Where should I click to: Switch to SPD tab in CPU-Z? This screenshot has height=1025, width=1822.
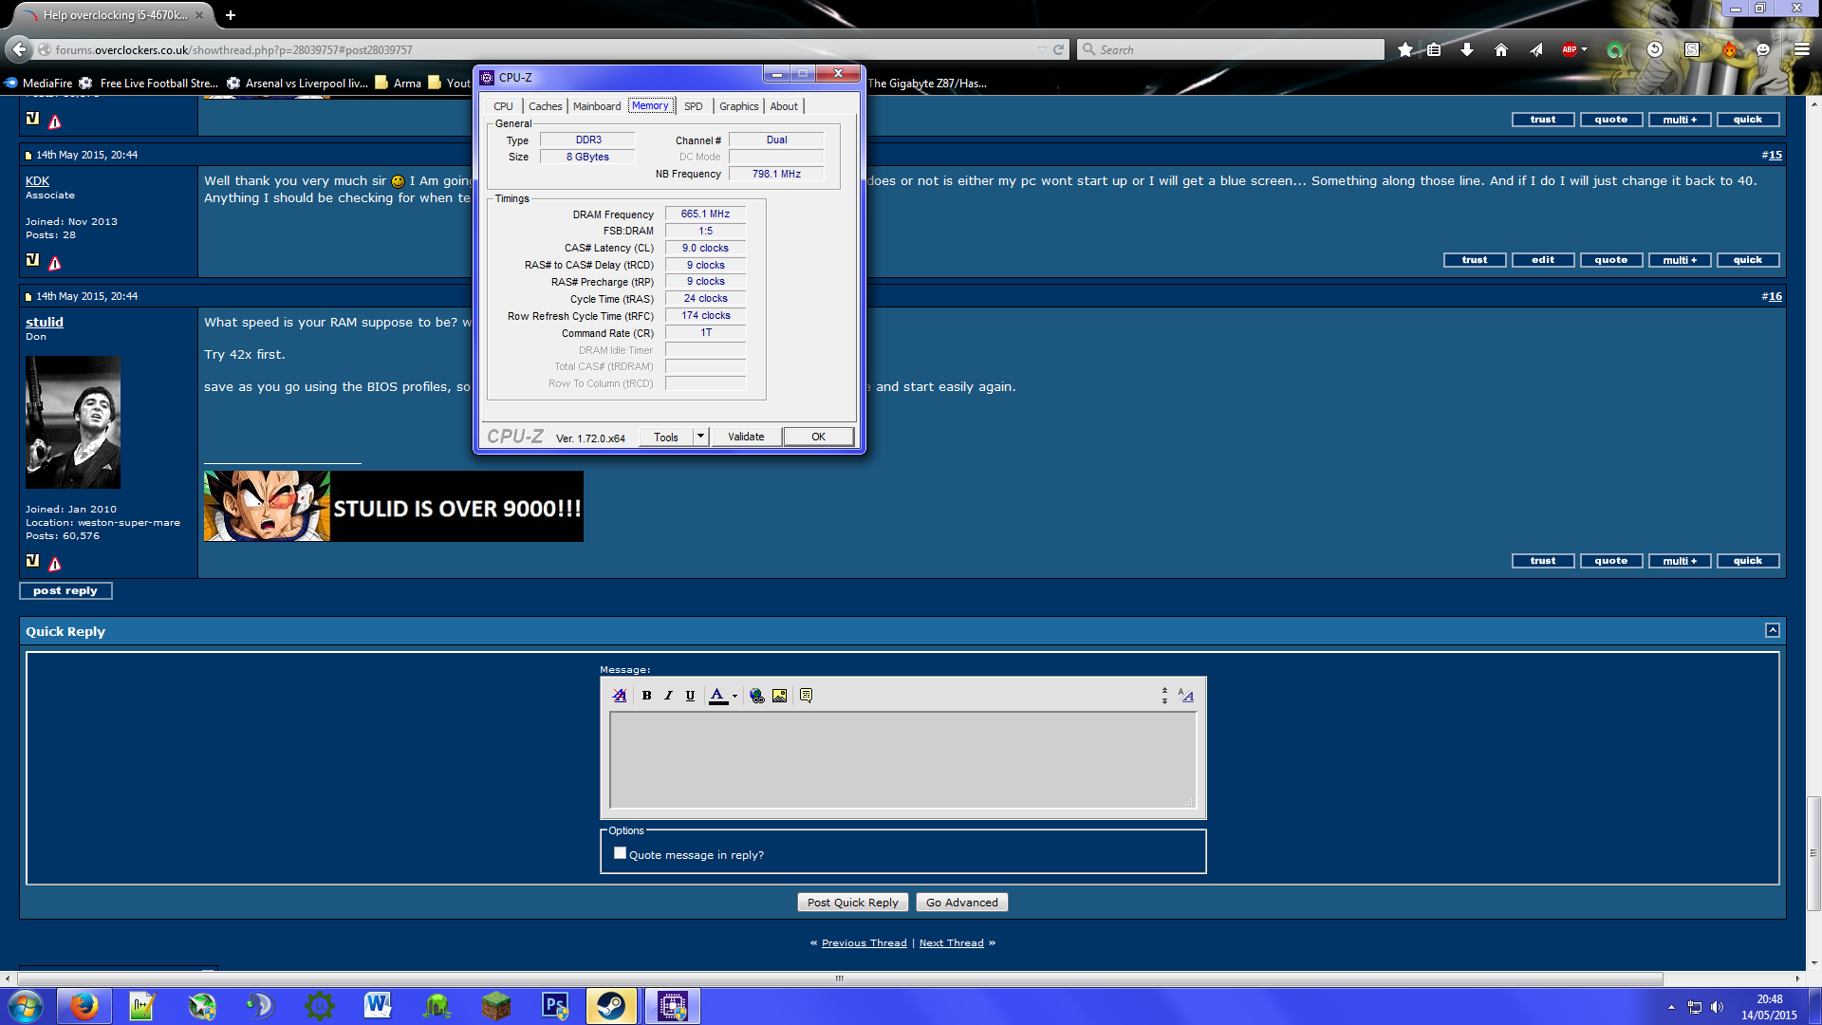coord(694,106)
